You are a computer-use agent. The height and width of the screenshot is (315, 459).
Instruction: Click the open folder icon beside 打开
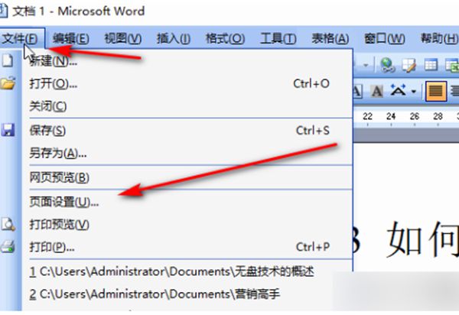8,83
